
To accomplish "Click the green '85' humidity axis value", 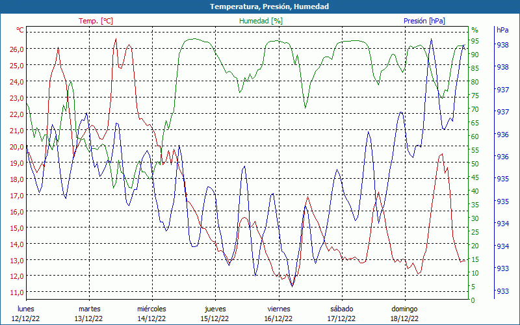I will (475, 68).
